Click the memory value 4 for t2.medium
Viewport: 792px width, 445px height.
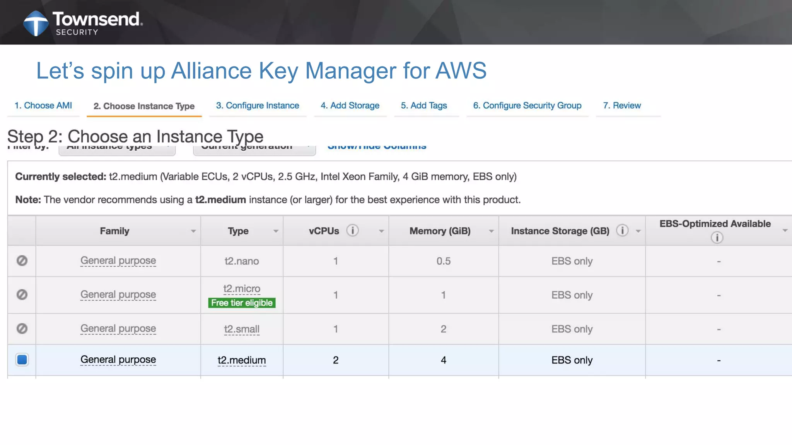(x=444, y=360)
